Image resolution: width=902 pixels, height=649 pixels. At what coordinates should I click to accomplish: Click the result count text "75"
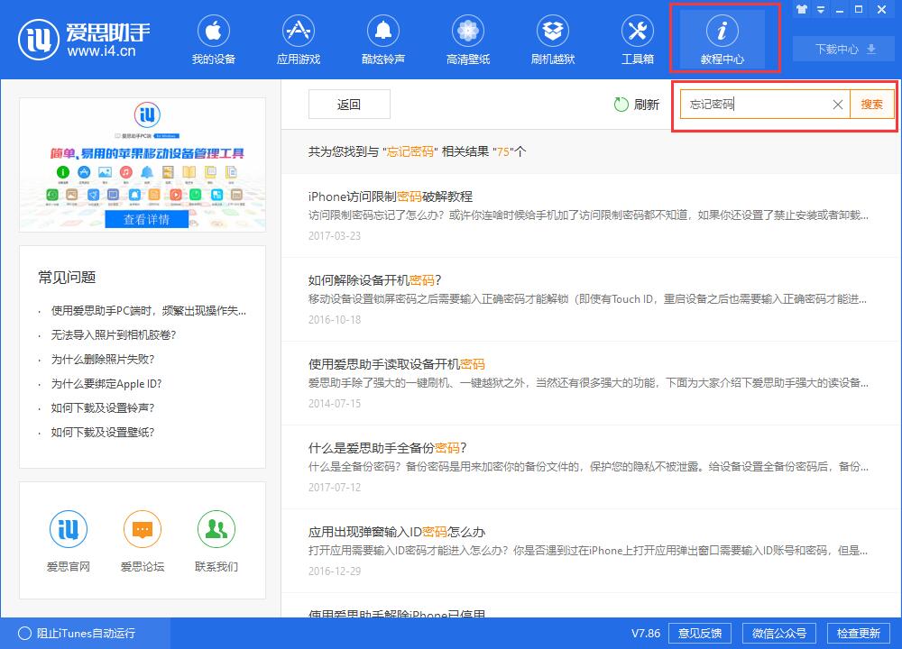(x=503, y=151)
